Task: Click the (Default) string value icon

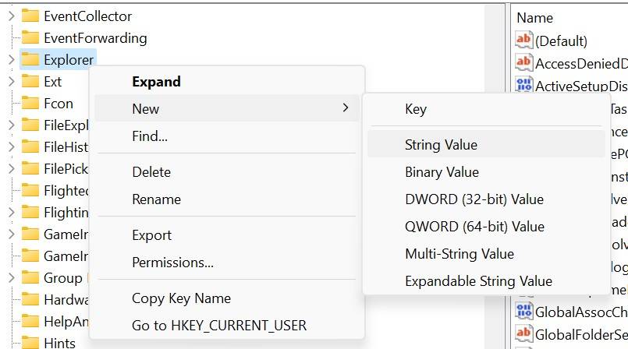Action: (524, 40)
